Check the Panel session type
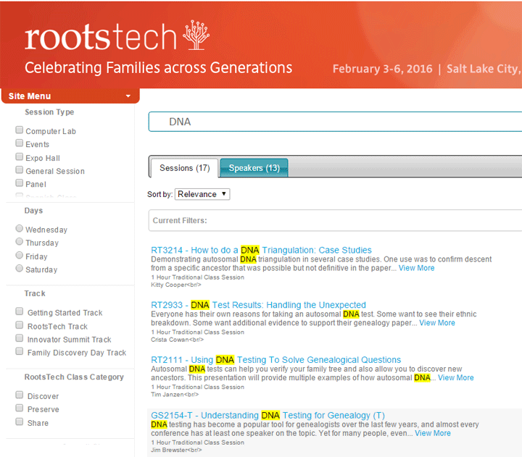The height and width of the screenshot is (457, 522). click(20, 183)
